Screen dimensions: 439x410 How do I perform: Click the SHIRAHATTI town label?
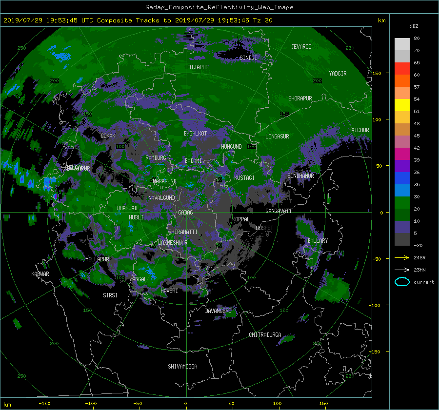click(183, 232)
